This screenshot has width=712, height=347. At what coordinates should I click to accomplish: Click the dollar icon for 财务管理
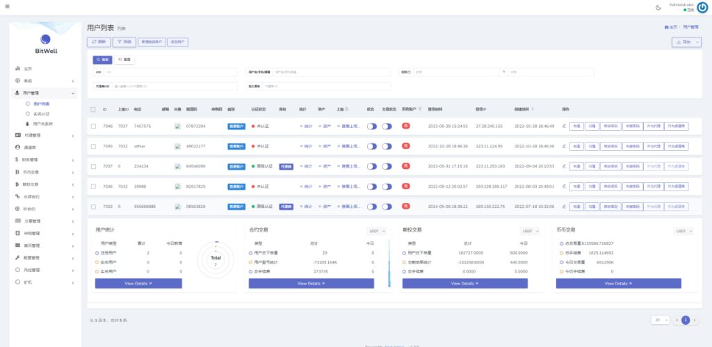[17, 159]
